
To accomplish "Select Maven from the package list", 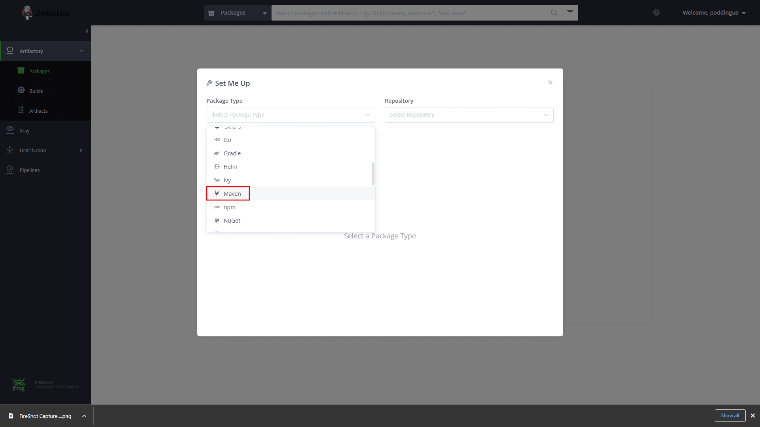I will [x=291, y=194].
